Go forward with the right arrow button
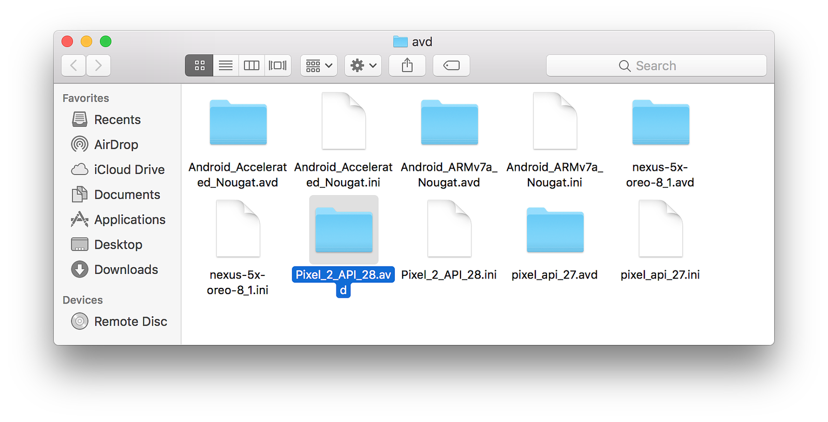 (98, 66)
